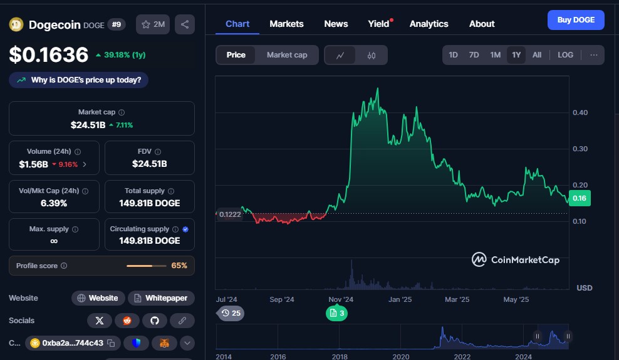Viewport: 619px width, 360px height.
Task: Open Dogecoin X (Twitter) social link
Action: [x=100, y=321]
